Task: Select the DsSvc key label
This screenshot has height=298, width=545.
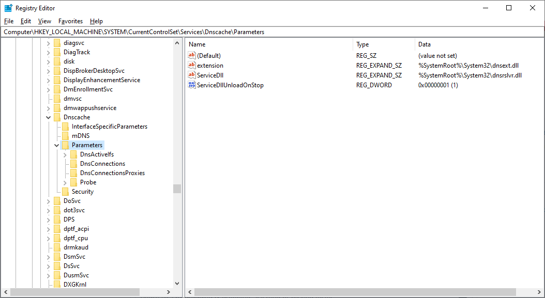Action: [x=71, y=266]
